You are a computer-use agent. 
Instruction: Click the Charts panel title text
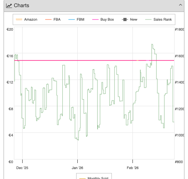pos(21,6)
